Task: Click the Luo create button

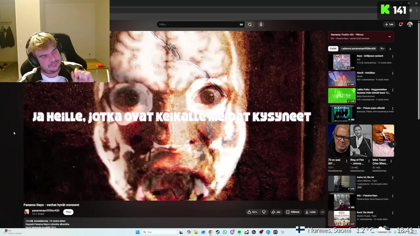Action: (x=389, y=24)
